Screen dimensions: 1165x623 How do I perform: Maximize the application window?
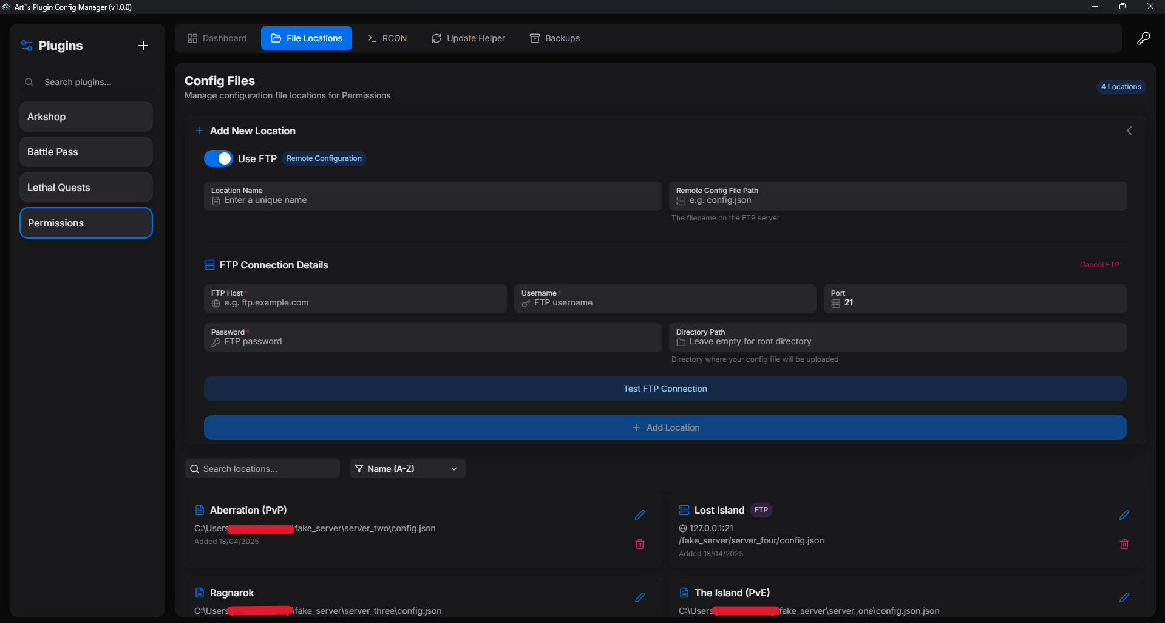coord(1123,7)
